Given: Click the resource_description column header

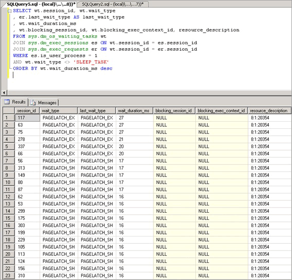Looking at the screenshot, I should [x=269, y=111].
